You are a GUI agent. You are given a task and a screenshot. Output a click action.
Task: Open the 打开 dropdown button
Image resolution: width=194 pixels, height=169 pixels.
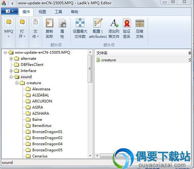(22, 32)
